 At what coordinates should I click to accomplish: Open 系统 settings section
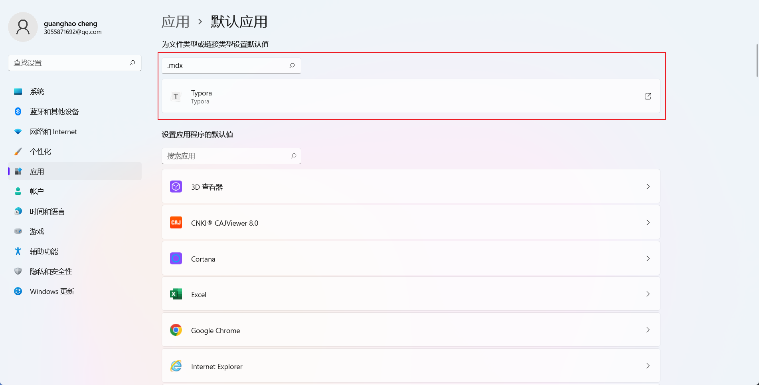click(75, 91)
